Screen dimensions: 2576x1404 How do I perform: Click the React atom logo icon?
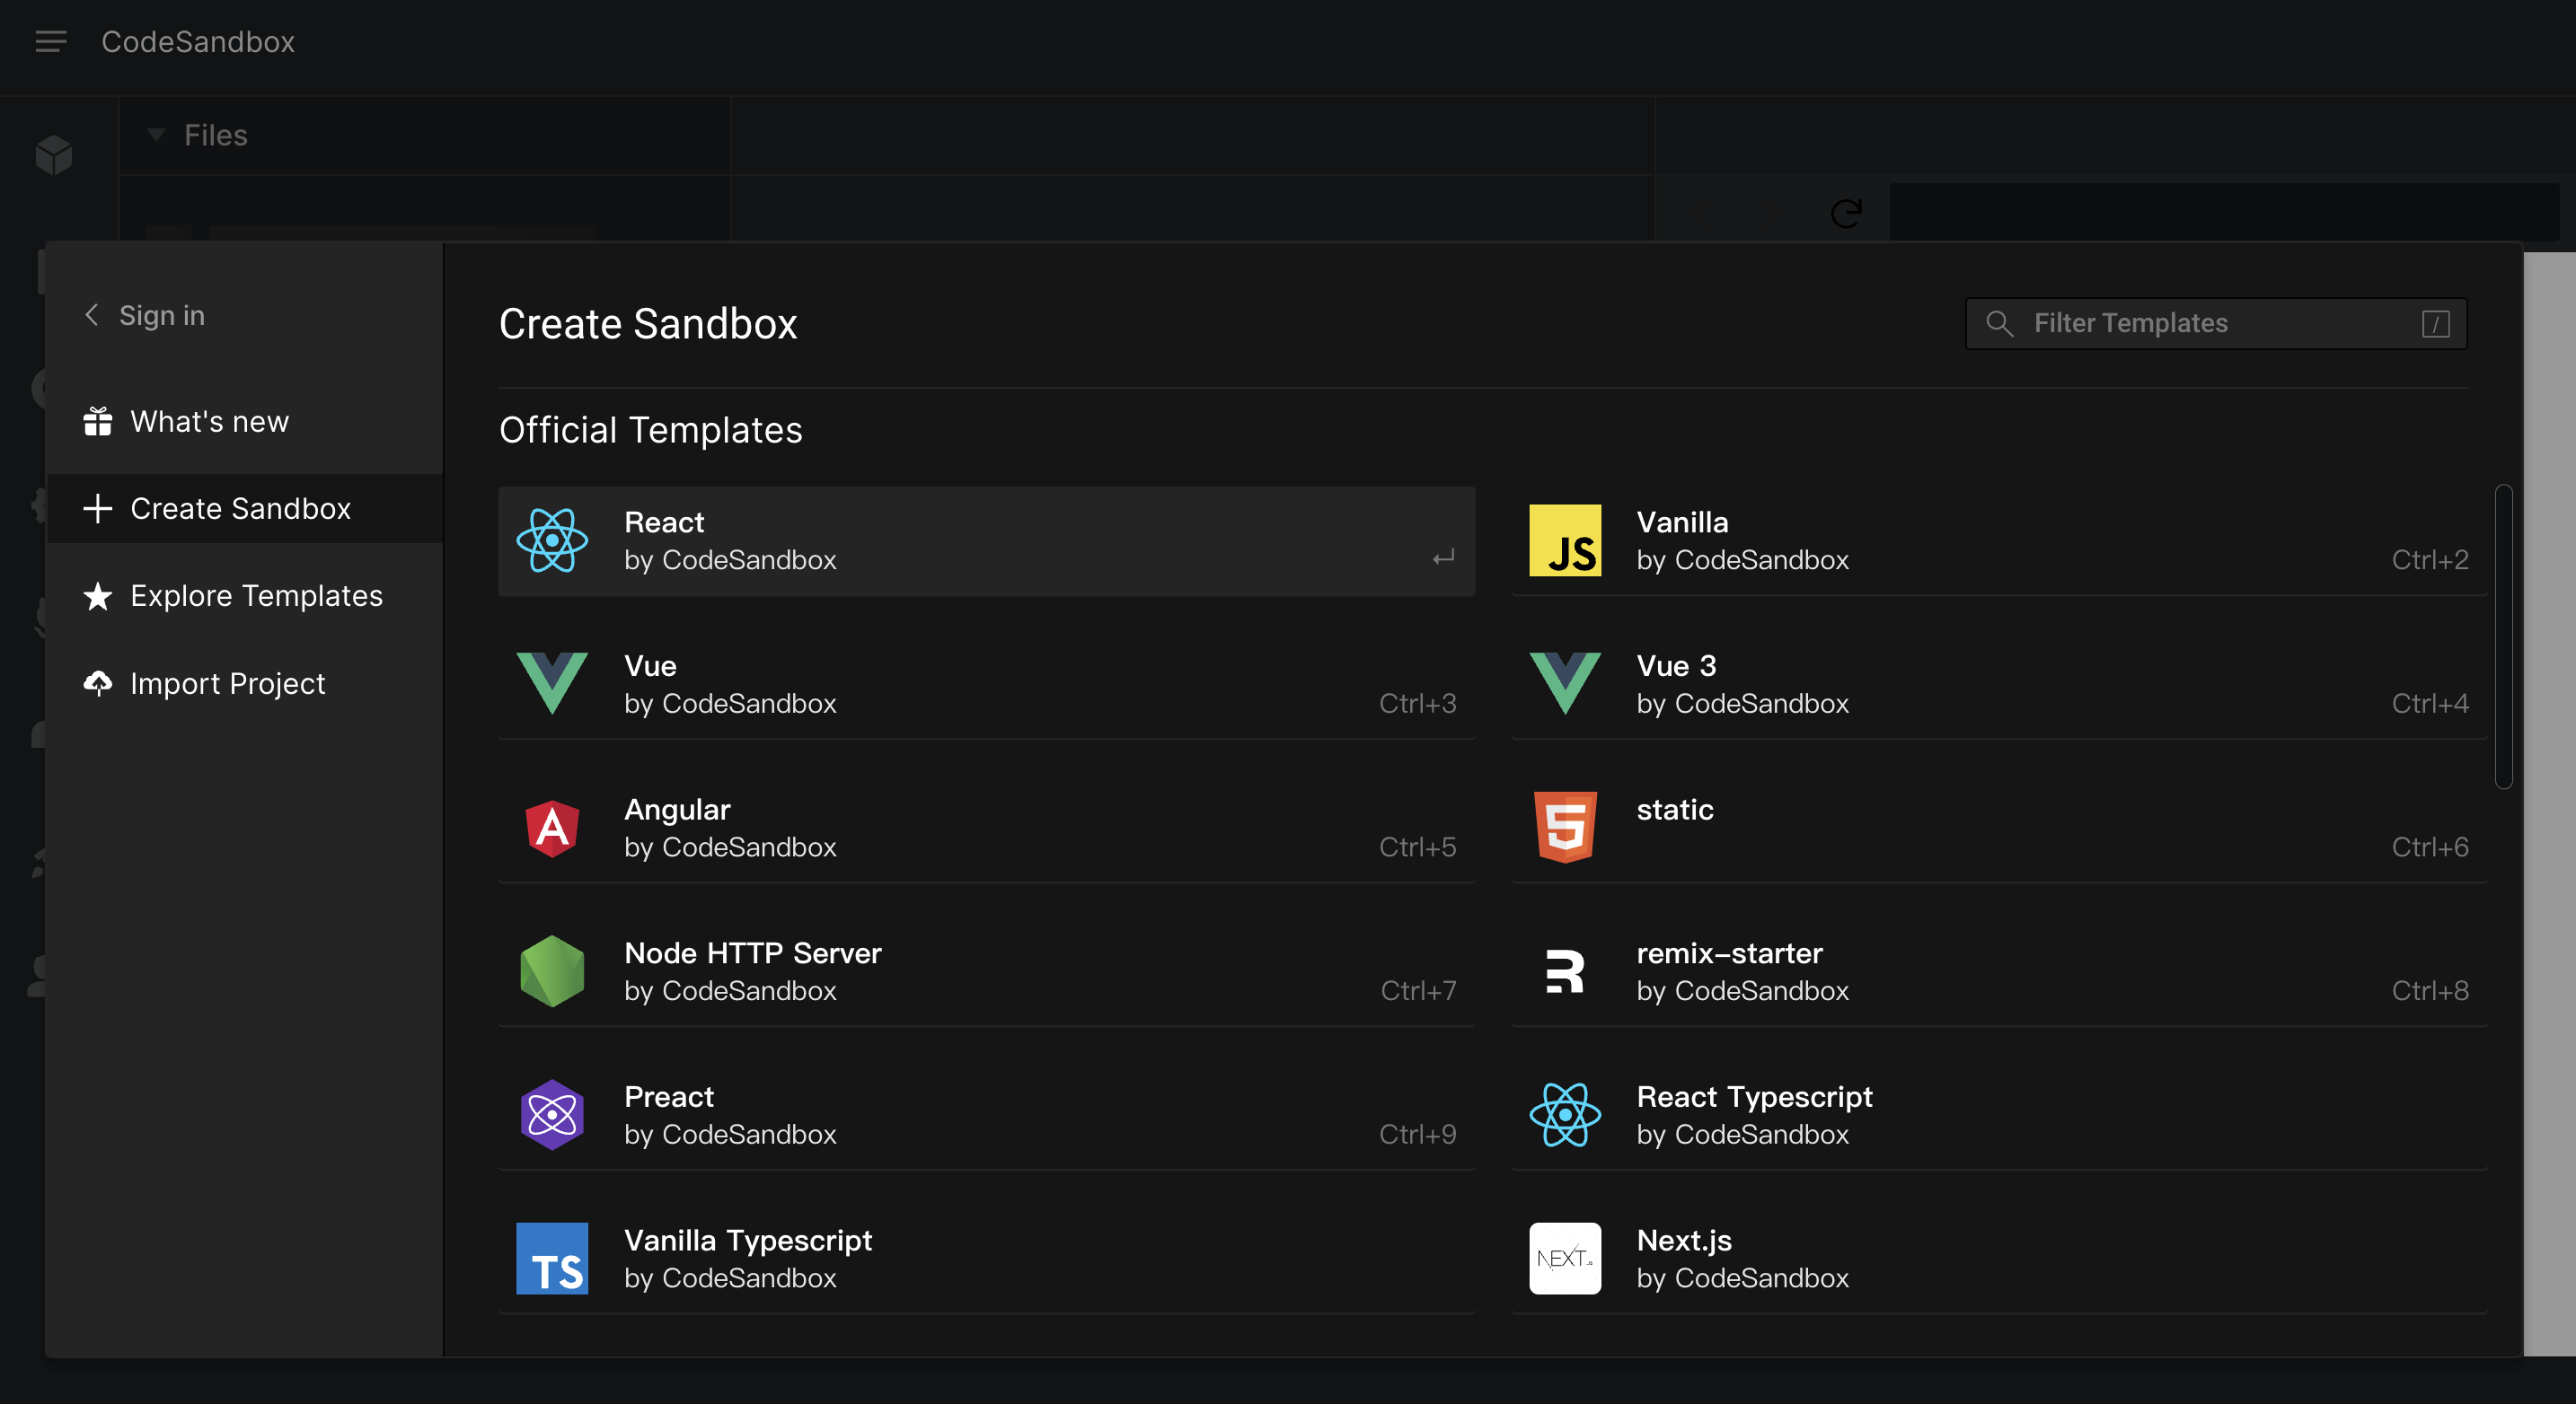pos(552,540)
